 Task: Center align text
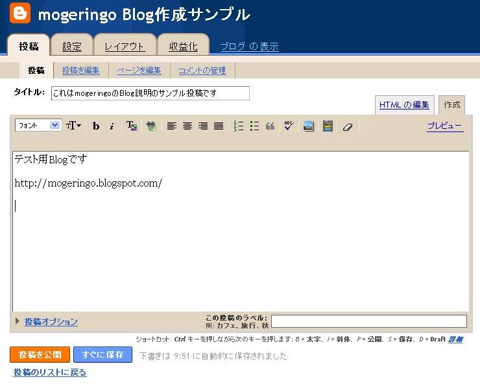187,126
